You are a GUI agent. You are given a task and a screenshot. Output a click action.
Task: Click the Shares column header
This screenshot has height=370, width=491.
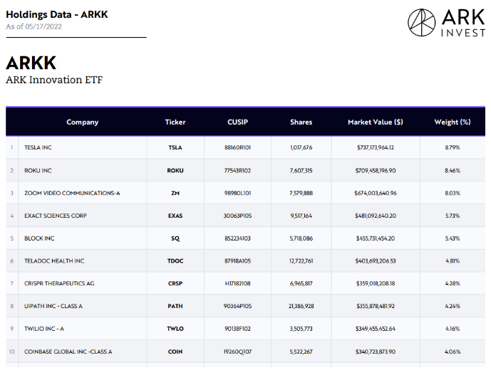(301, 122)
